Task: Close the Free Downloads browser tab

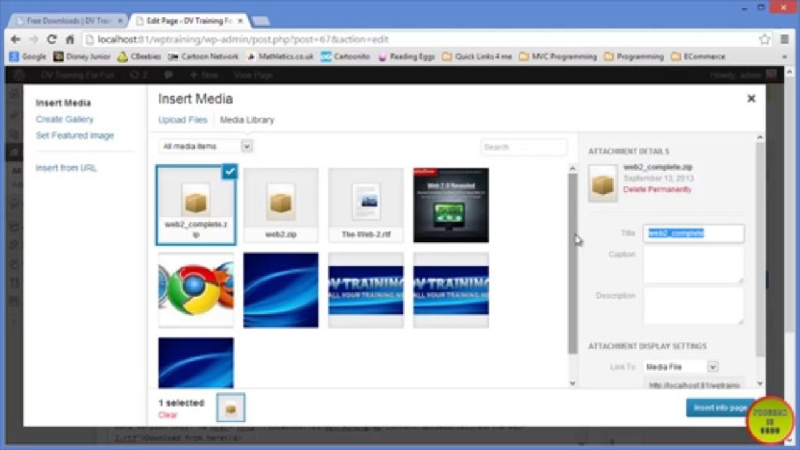Action: 120,21
